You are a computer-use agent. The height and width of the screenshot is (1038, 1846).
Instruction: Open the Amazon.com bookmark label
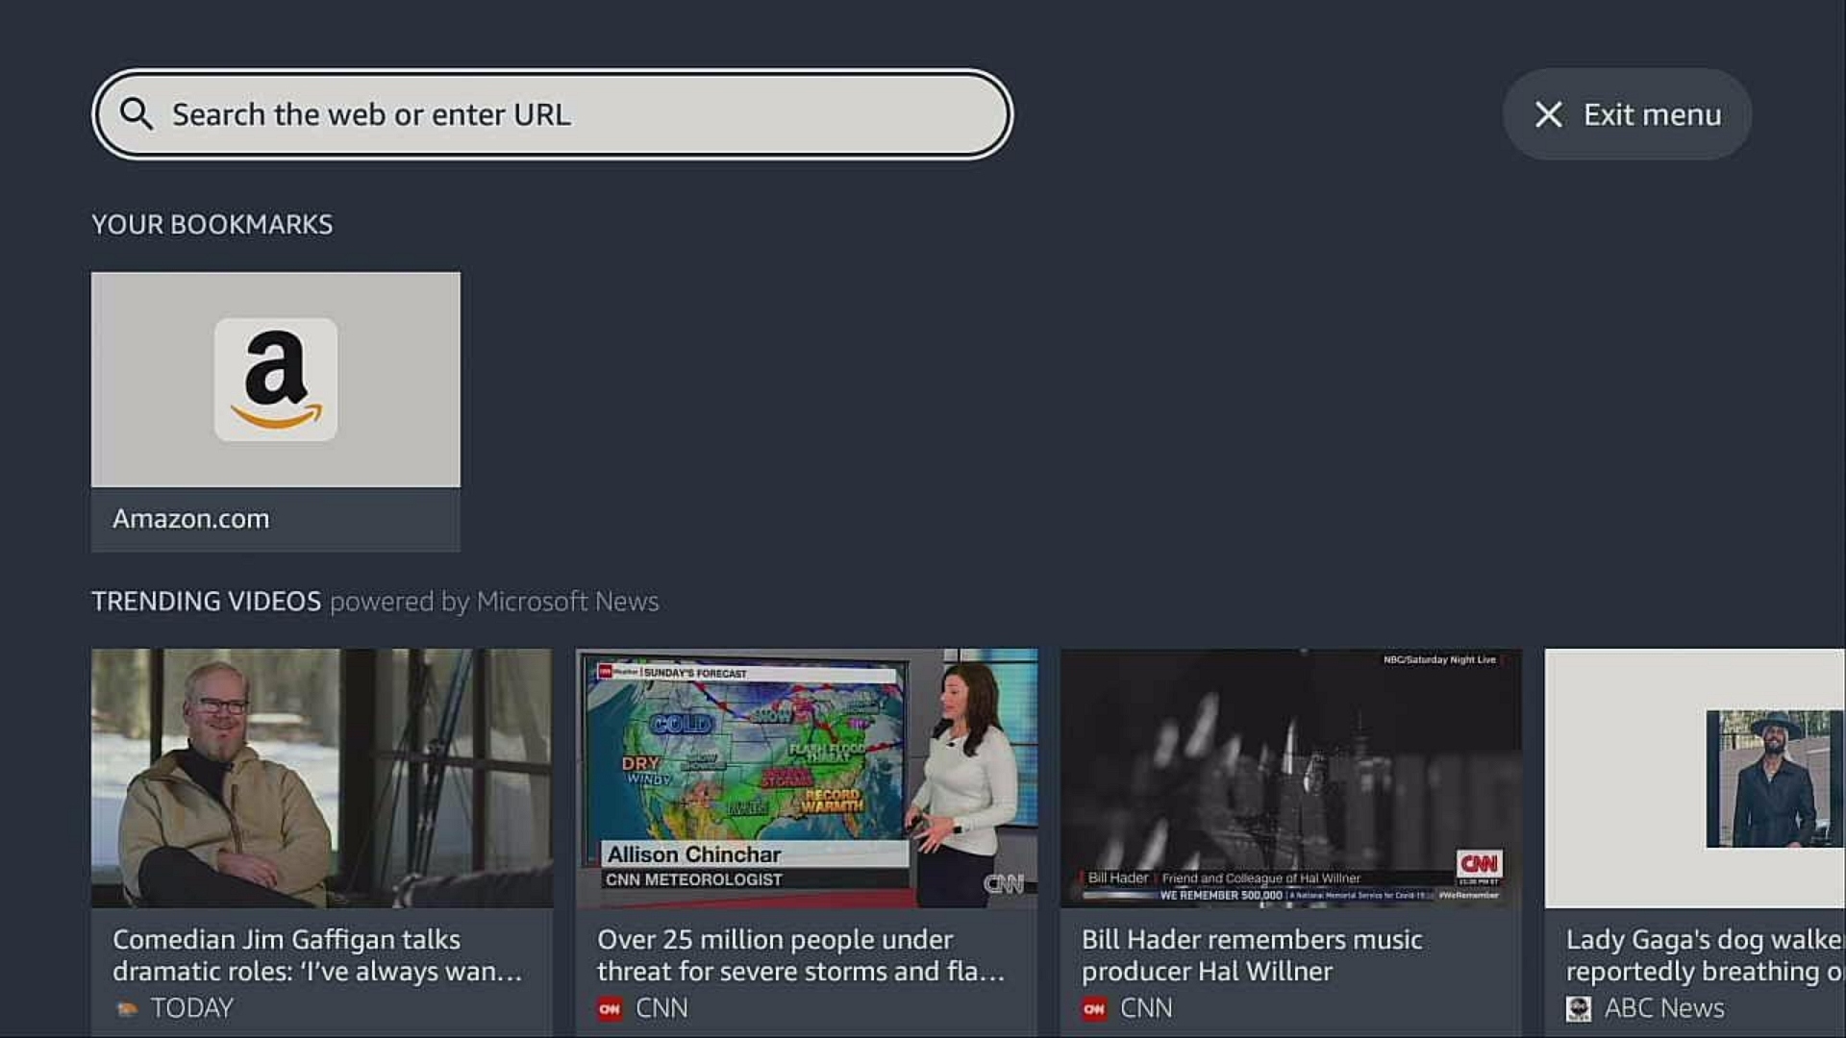[190, 519]
